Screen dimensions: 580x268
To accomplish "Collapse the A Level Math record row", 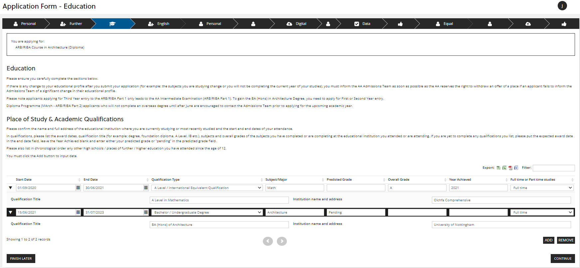I will (11, 188).
